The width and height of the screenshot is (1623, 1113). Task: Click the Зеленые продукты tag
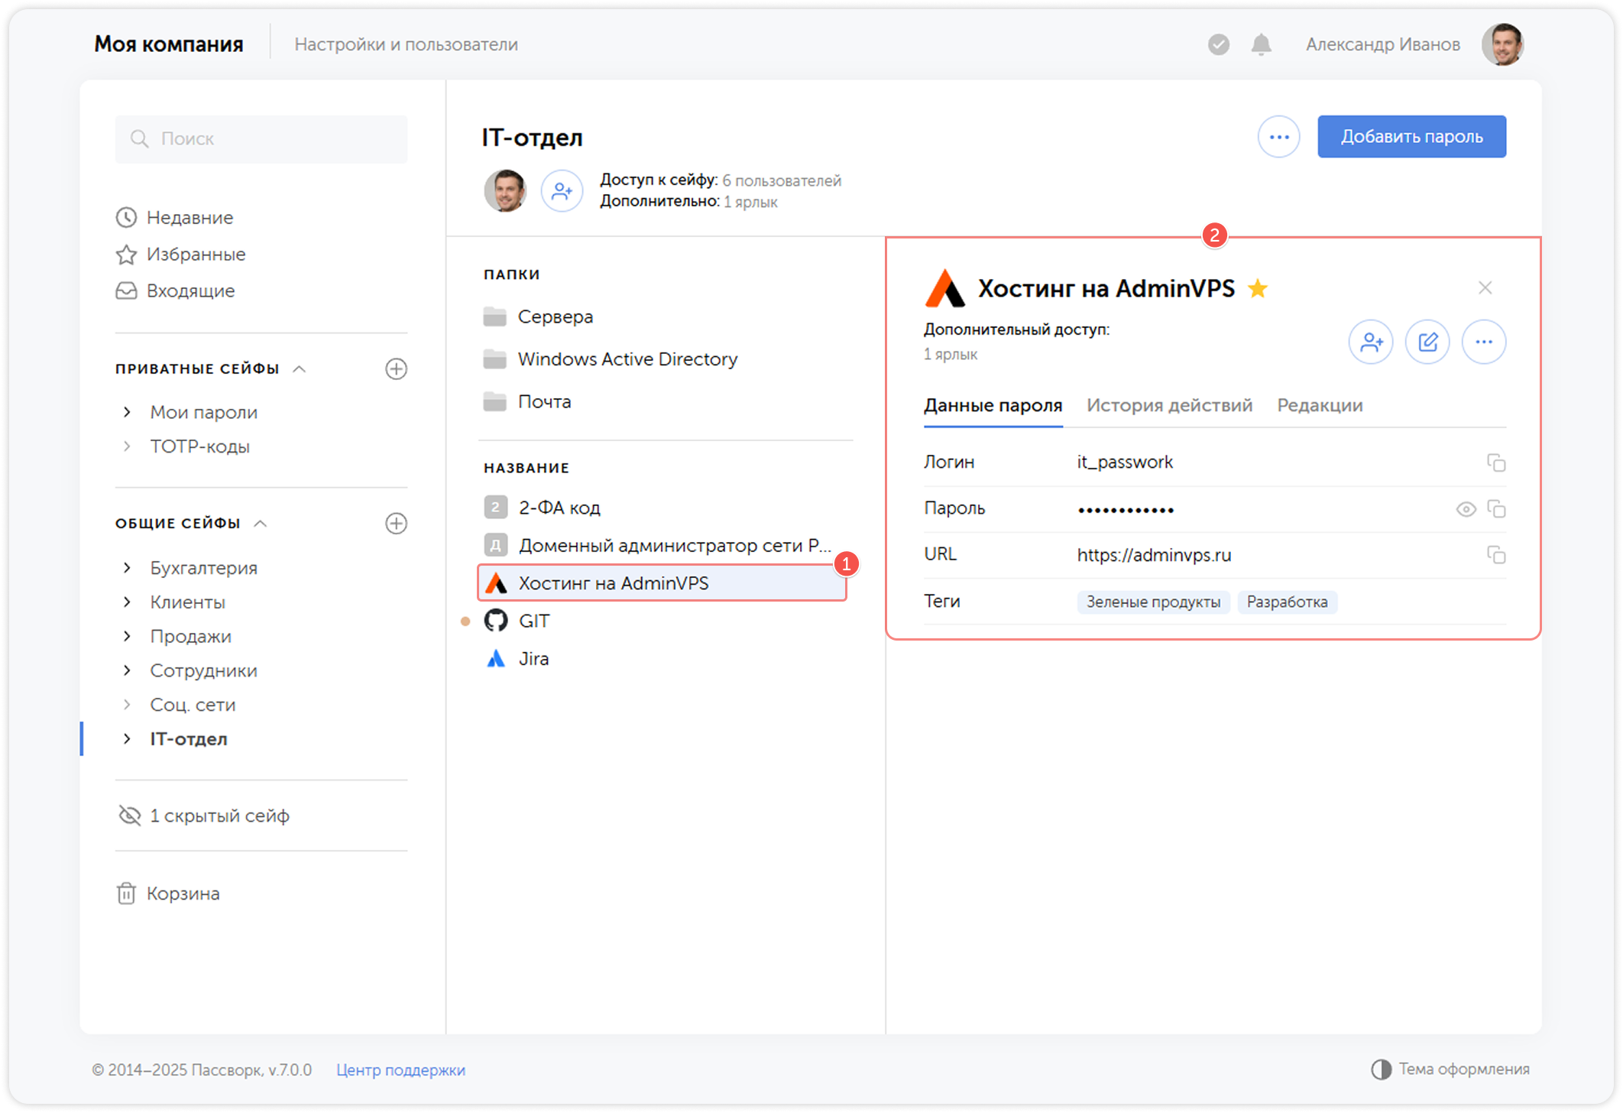(x=1153, y=602)
